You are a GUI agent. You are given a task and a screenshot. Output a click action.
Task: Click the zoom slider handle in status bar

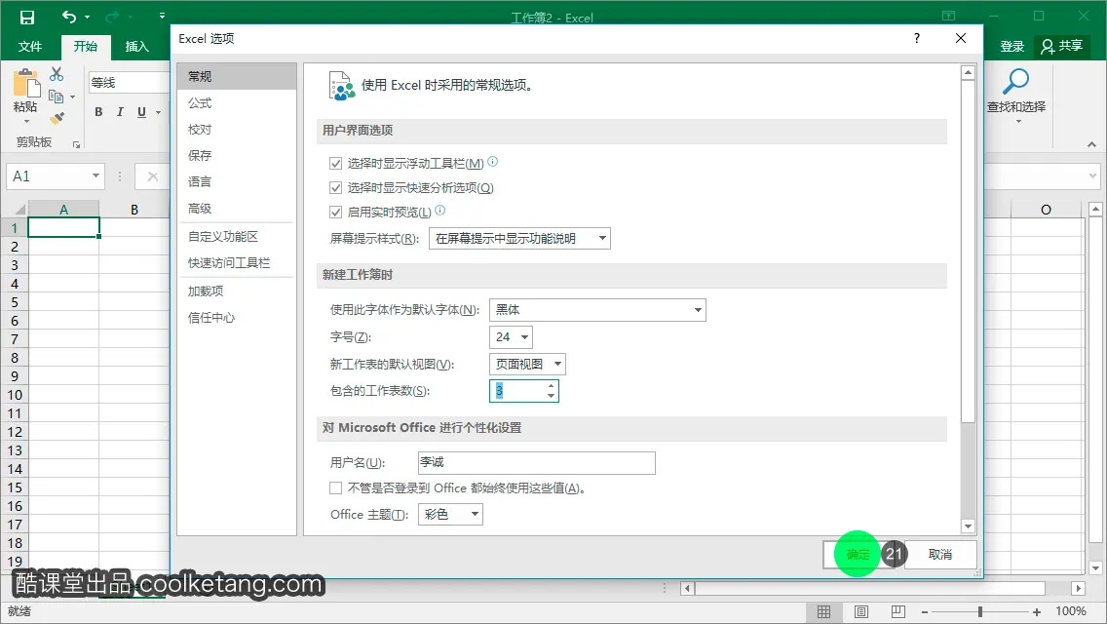(980, 612)
